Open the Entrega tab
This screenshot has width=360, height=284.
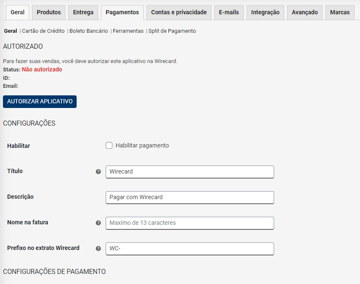(83, 12)
